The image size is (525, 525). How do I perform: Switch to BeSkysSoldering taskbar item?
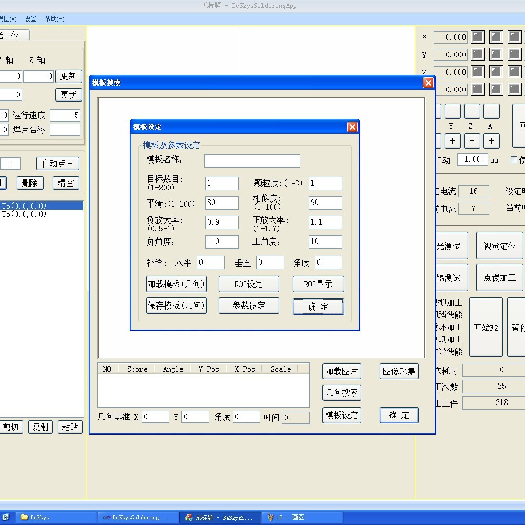[137, 517]
